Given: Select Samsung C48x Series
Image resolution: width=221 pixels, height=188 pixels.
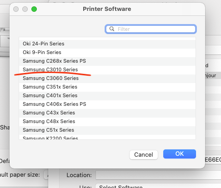Looking at the screenshot, I should point(107,121).
